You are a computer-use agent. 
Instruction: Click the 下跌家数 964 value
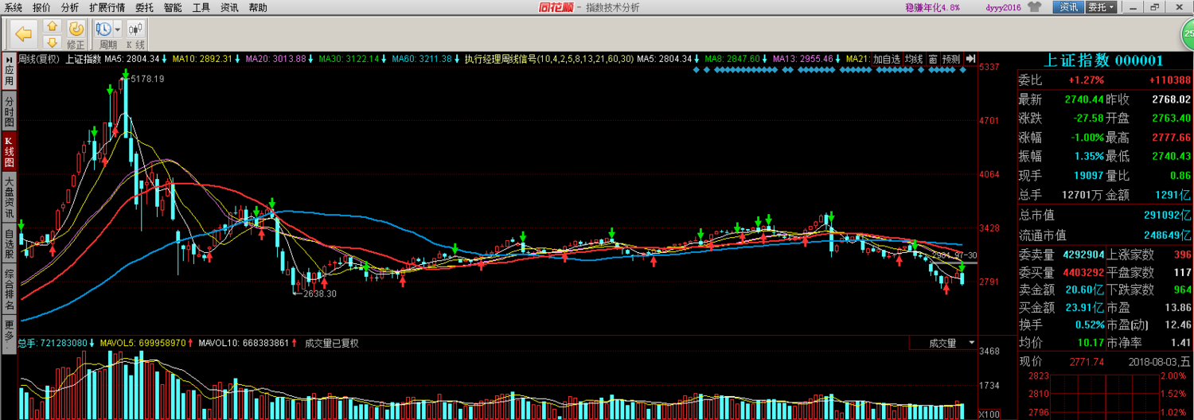(x=1181, y=290)
